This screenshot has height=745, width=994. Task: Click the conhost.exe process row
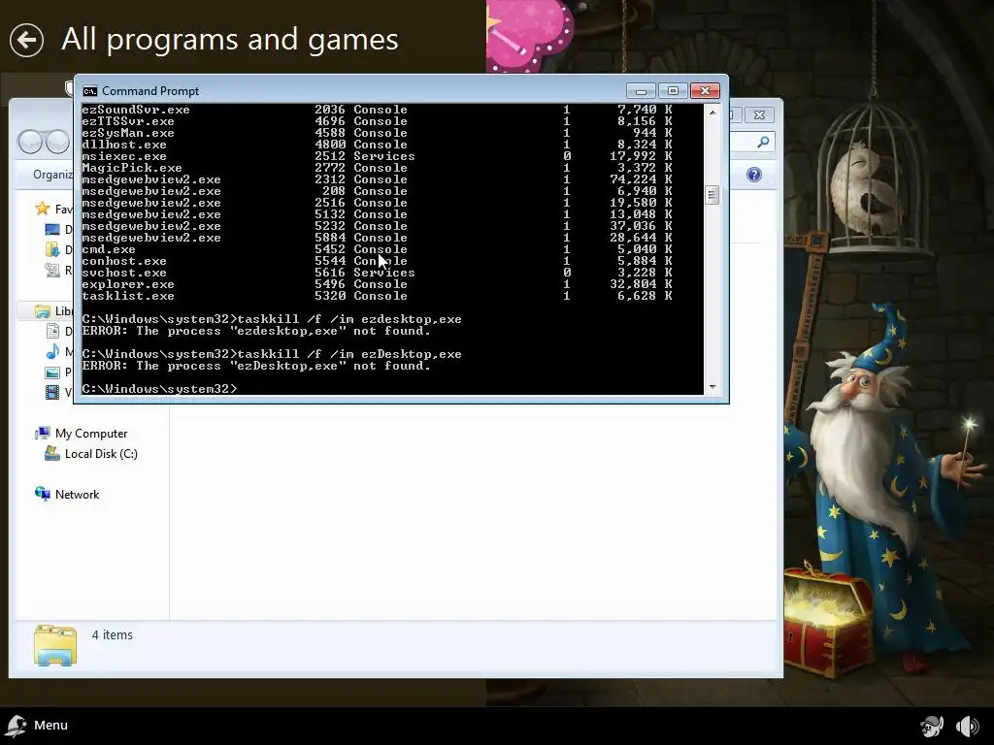pos(377,261)
